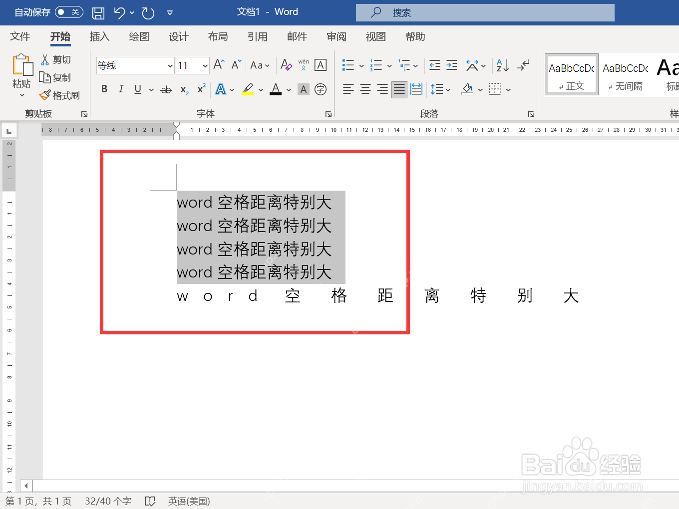Toggle Strikethrough formatting
The image size is (679, 509).
166,90
